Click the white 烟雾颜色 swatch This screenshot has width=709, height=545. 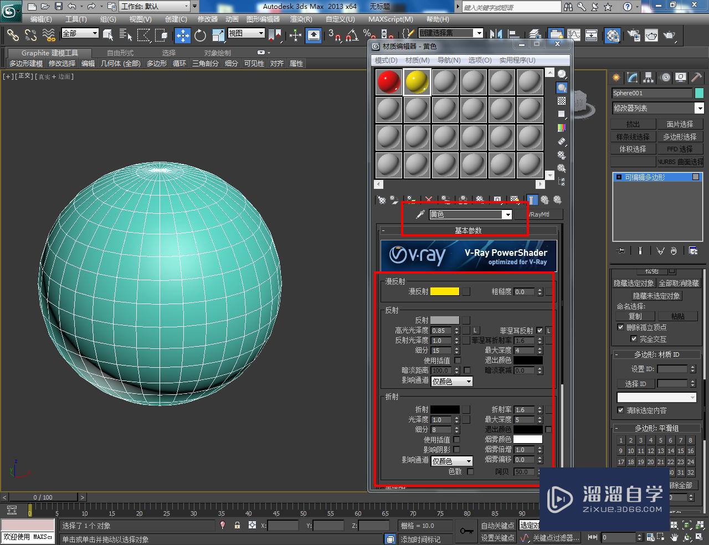[x=528, y=439]
